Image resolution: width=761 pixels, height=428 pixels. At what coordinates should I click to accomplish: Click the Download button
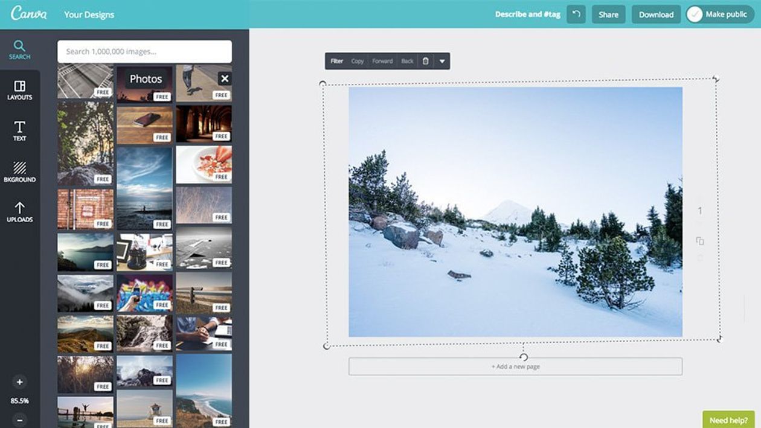click(x=656, y=14)
